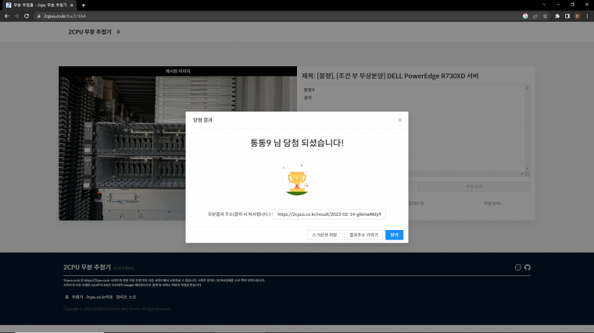
Task: Open the Google icon in the address bar
Action: [525, 16]
